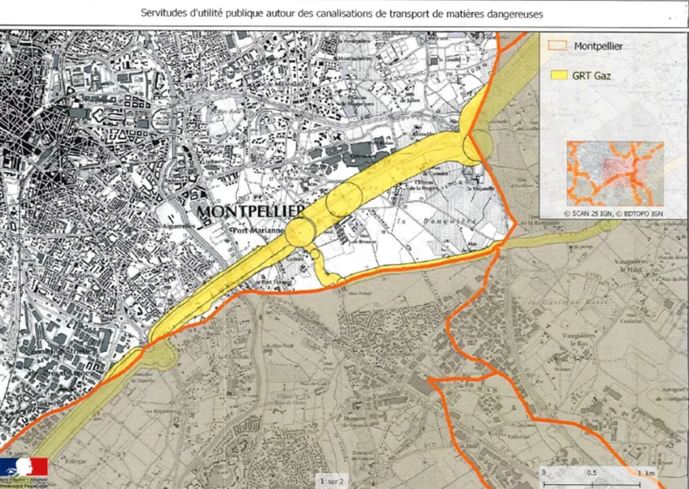Click the yellow circle near Vauguières le Haut
This screenshot has height=489, width=689.
[606, 226]
